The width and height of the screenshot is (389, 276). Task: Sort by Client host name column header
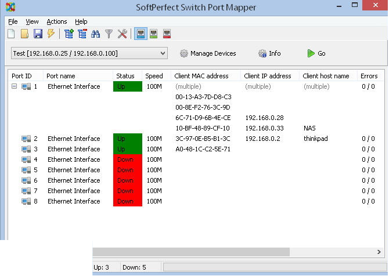coord(326,76)
